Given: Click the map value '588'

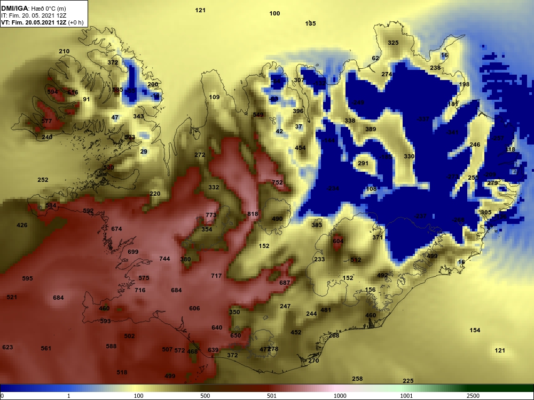Looking at the screenshot, I should pos(111,346).
